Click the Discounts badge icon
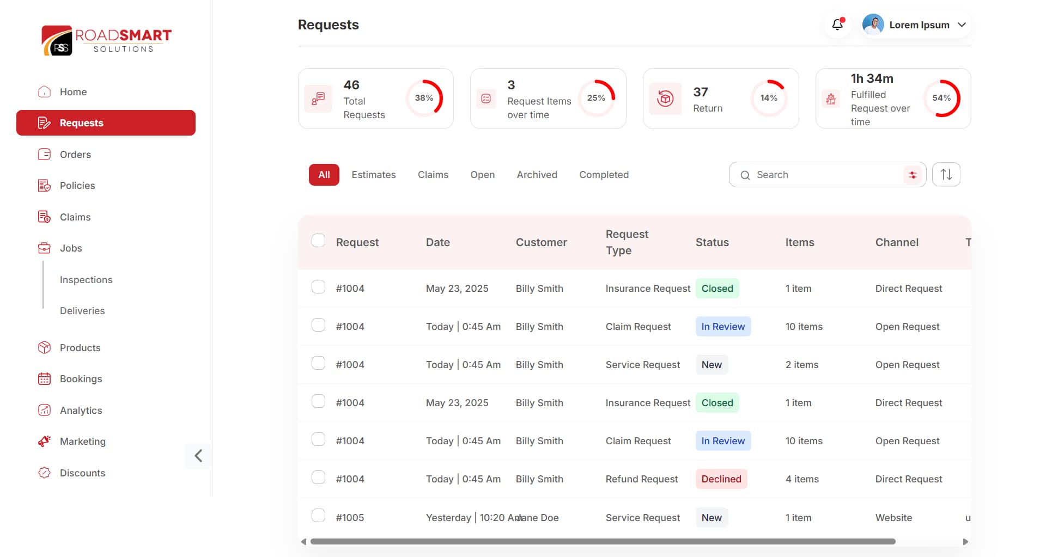 coord(45,473)
